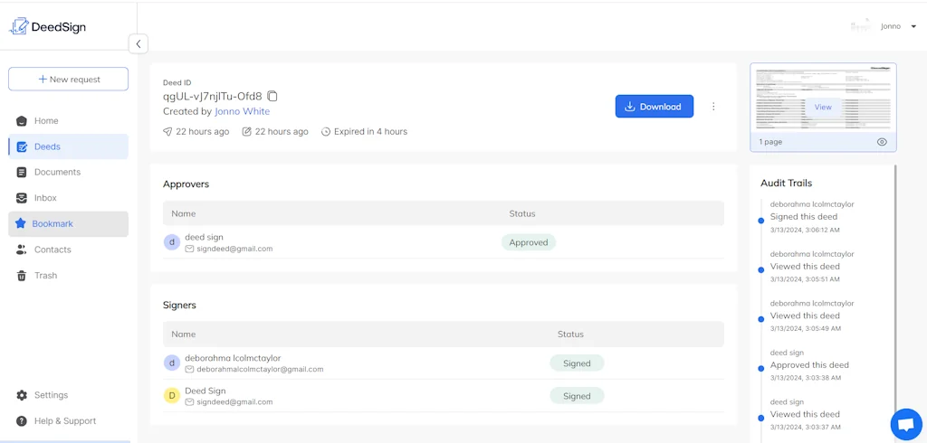Screen dimensions: 927x443
Task: Click the Deeds pencil icon
Action: pyautogui.click(x=22, y=146)
